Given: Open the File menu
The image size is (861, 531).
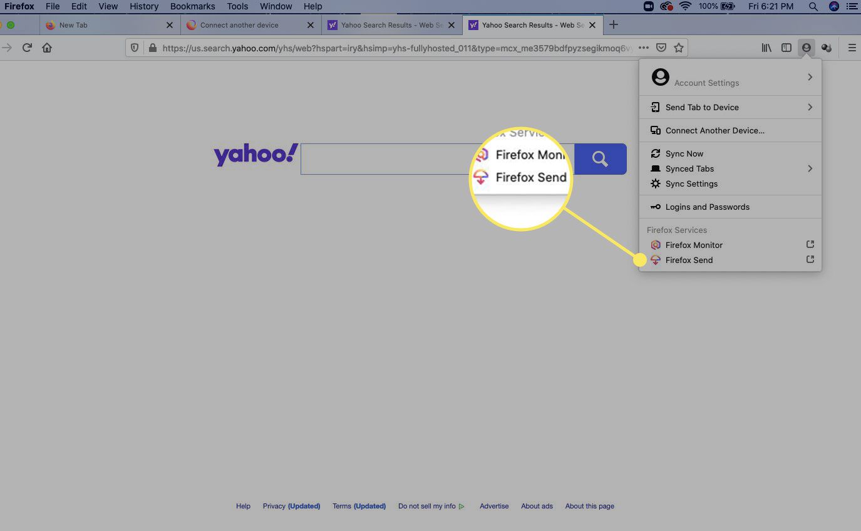Looking at the screenshot, I should point(53,6).
